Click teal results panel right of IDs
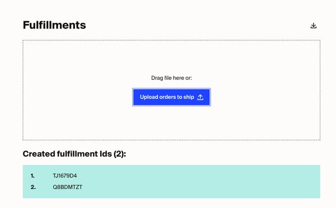 pos(202,182)
